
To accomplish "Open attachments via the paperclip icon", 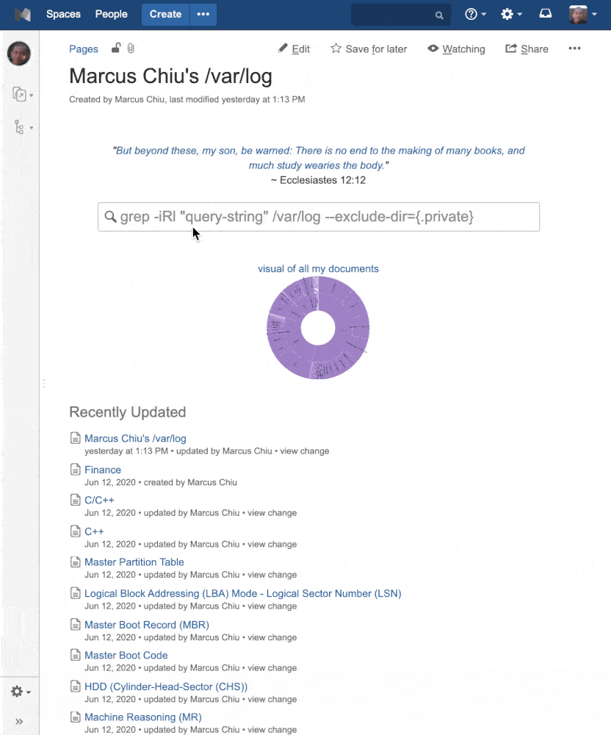I will 131,49.
